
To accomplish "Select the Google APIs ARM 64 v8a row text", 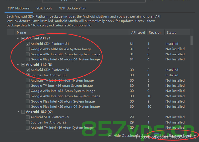I will tap(61, 49).
